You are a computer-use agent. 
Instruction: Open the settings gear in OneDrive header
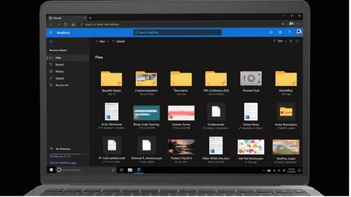[280, 32]
